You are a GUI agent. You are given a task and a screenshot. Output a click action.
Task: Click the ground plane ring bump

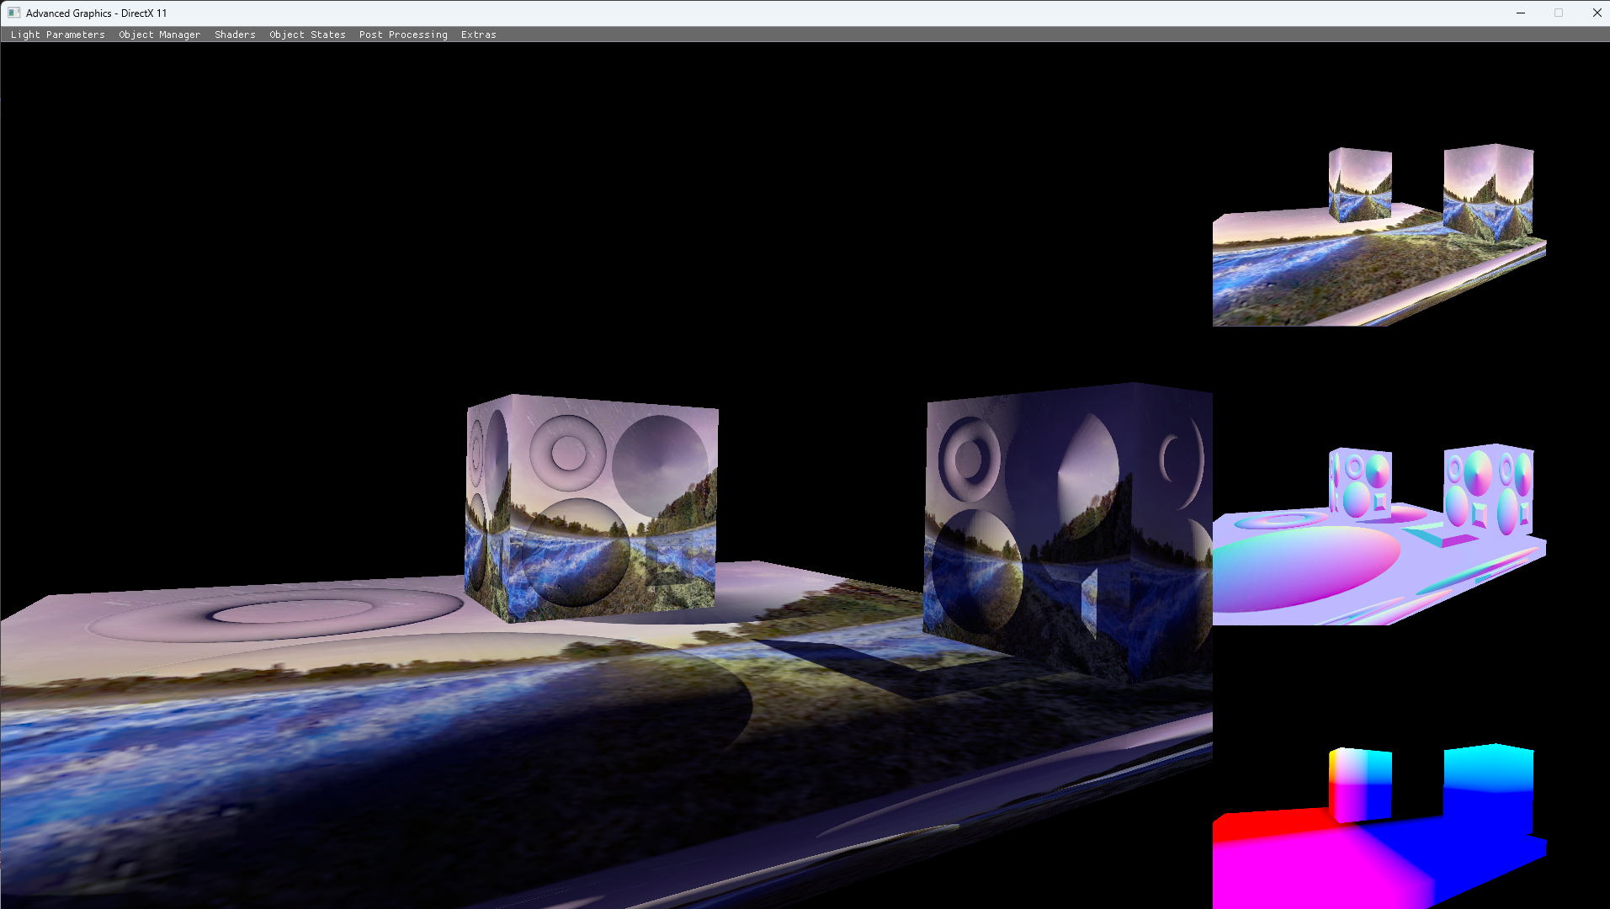click(x=276, y=614)
